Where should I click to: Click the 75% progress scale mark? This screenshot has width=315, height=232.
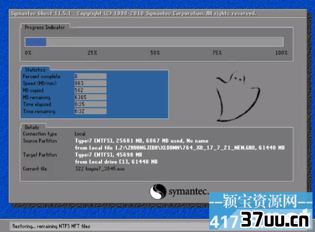click(217, 53)
